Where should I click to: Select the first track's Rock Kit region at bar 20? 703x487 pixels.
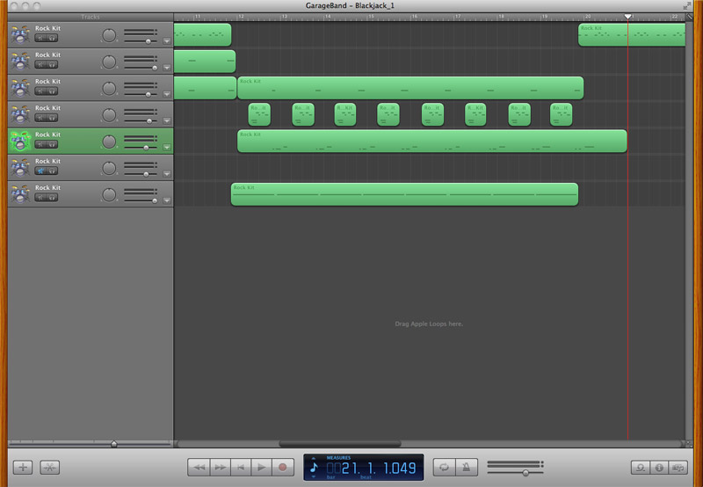click(632, 35)
